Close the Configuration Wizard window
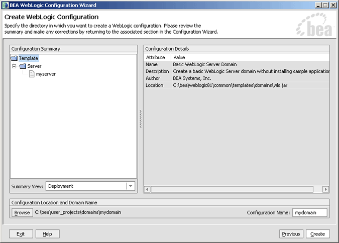Viewport: 339px width, 243px height. 333,5
